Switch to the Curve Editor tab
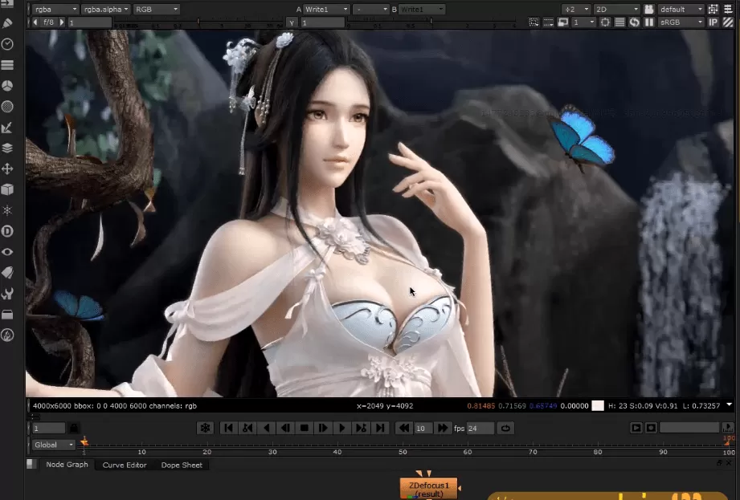 tap(124, 465)
